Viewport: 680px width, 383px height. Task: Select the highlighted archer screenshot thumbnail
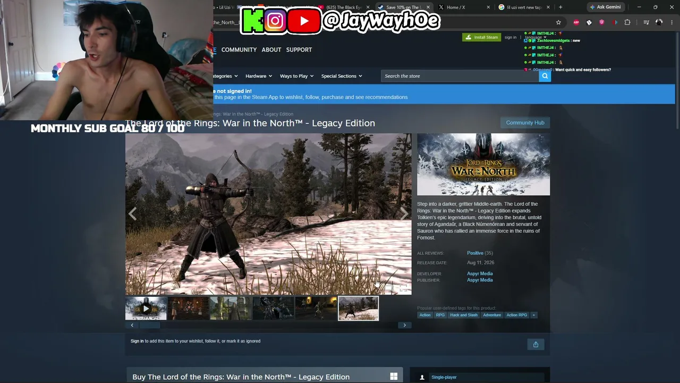click(x=359, y=309)
